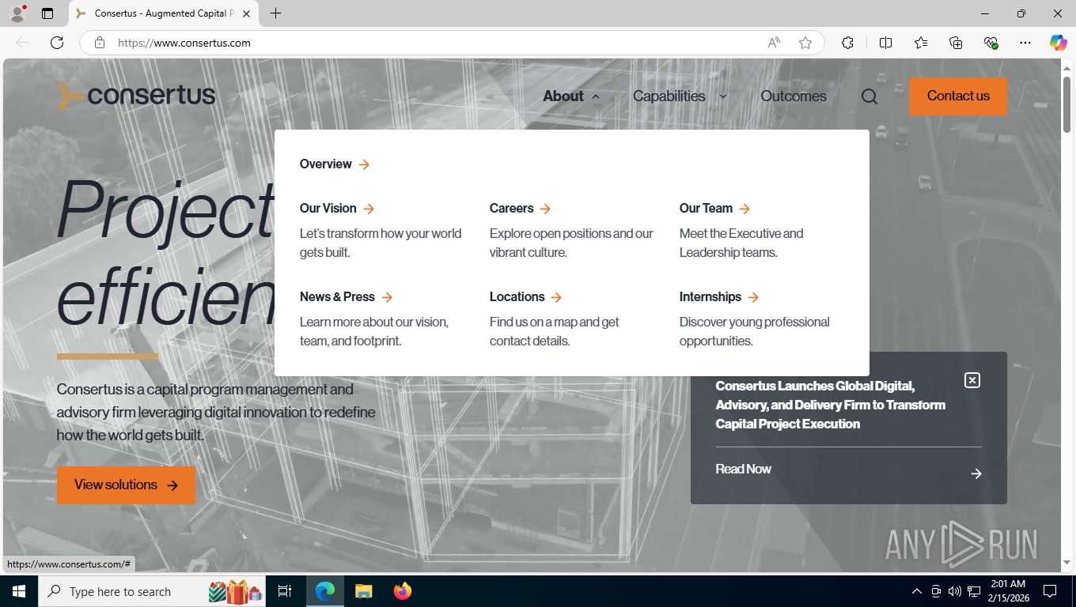Image resolution: width=1076 pixels, height=607 pixels.
Task: Click the arrow beside Our Team
Action: [744, 209]
